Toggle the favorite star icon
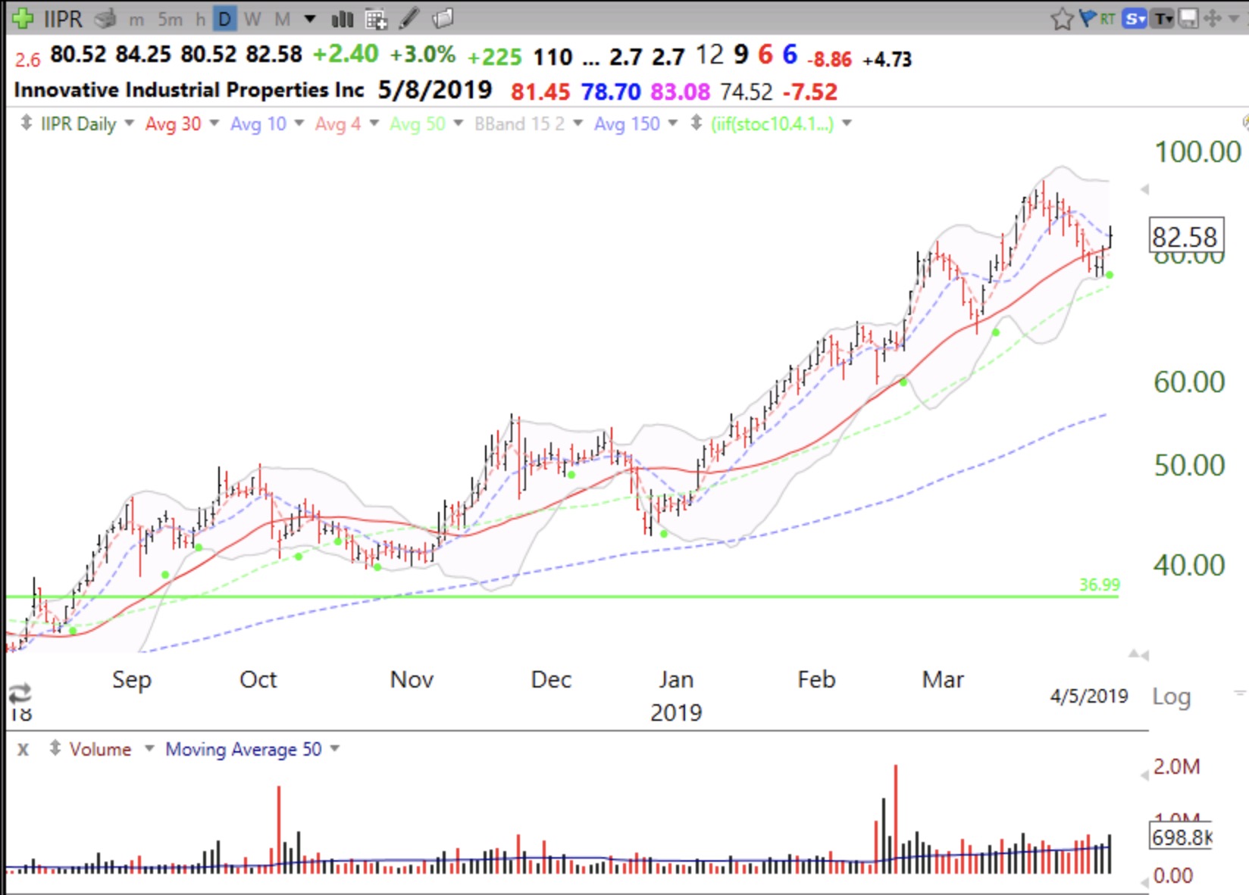Screen dimensions: 1249x895 (x=1062, y=18)
